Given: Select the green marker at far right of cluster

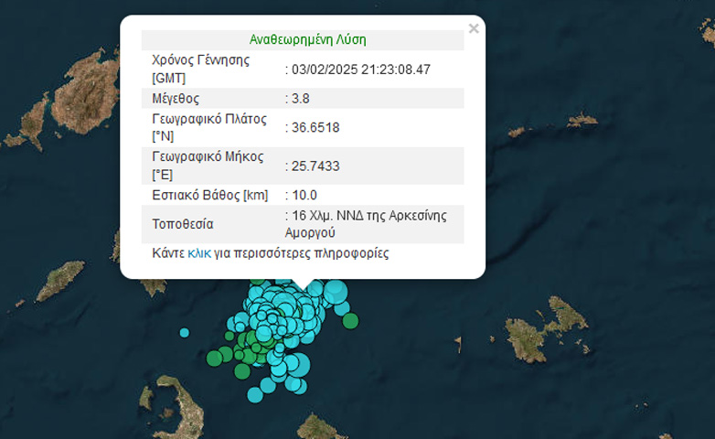Looking at the screenshot, I should click(350, 320).
